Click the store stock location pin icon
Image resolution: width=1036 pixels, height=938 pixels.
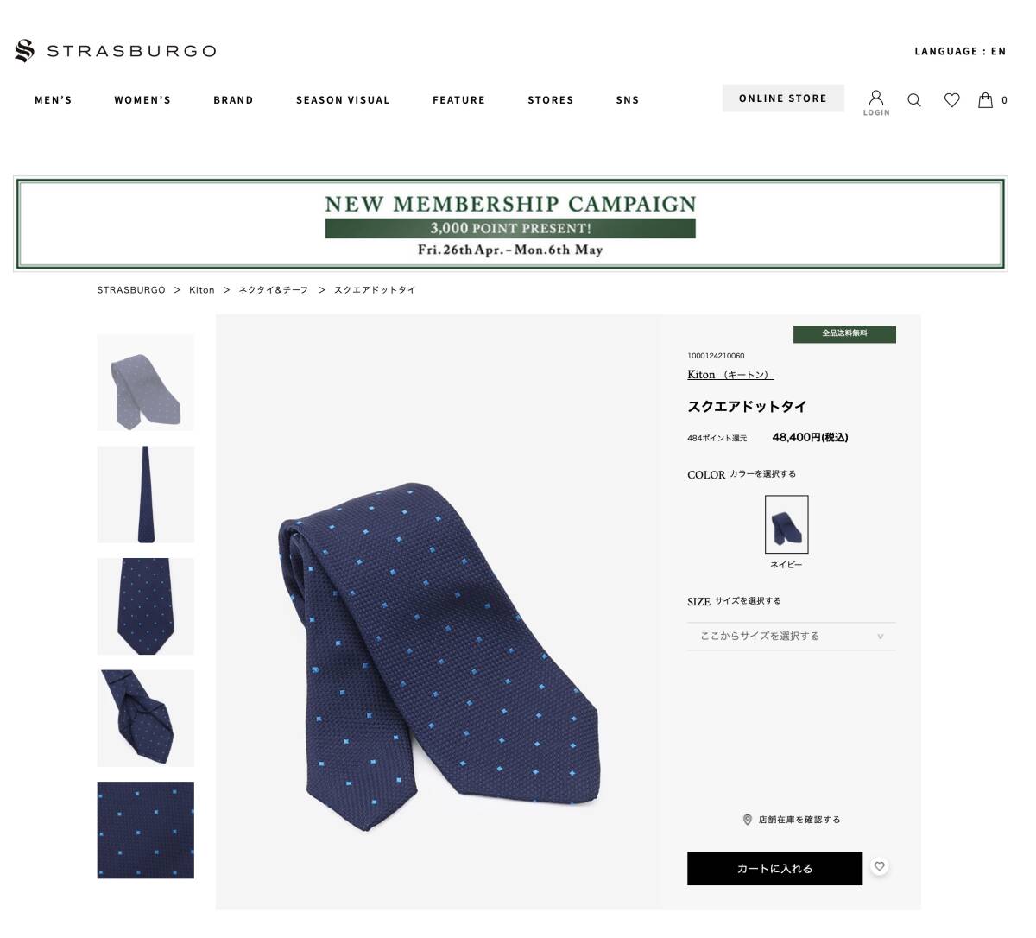[748, 820]
